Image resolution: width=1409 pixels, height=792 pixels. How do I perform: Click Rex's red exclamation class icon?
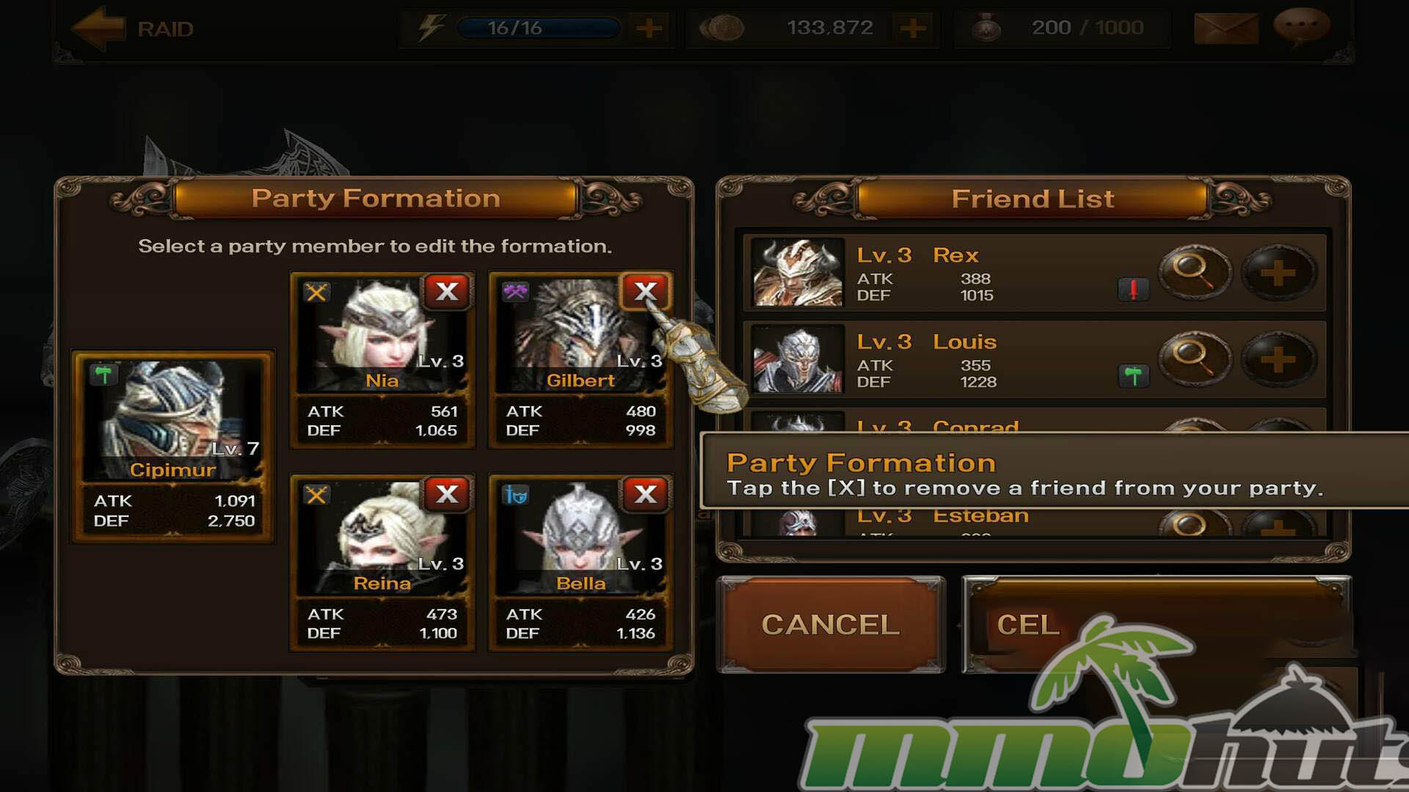[x=1133, y=290]
